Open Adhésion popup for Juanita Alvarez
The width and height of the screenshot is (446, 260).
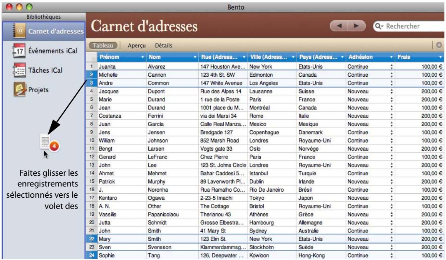click(391, 67)
